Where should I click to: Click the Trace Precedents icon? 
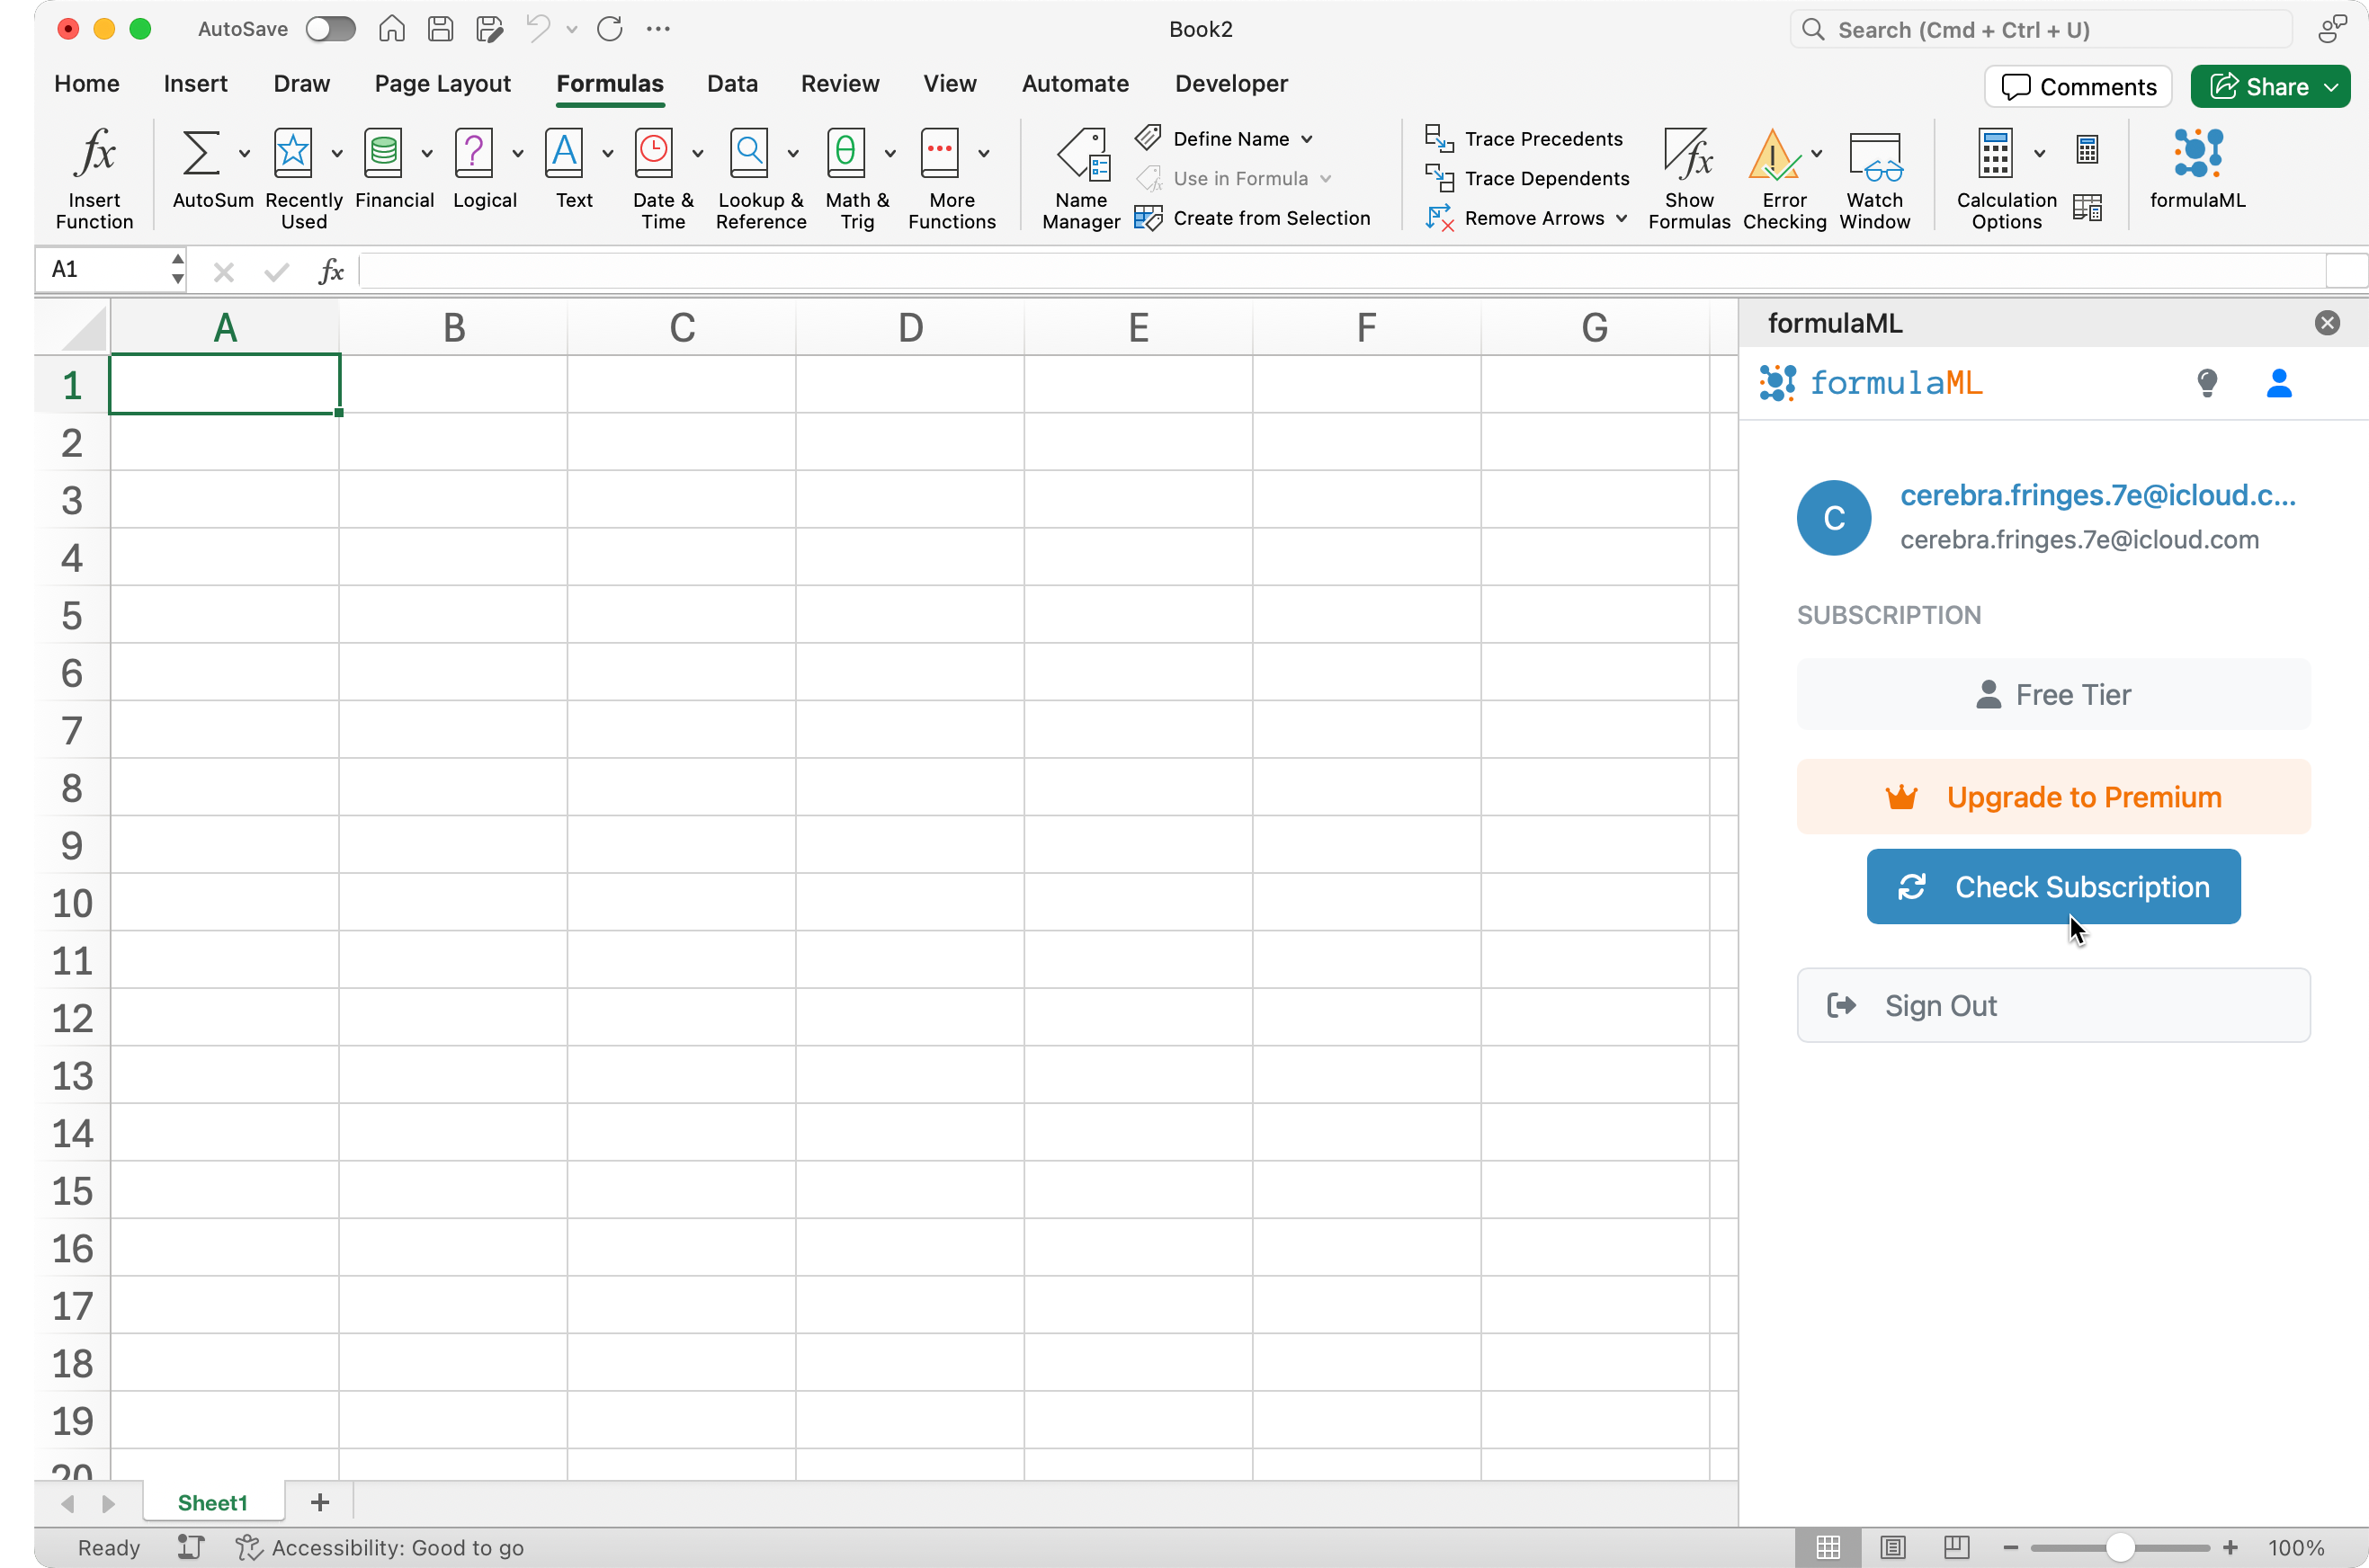pos(1439,138)
